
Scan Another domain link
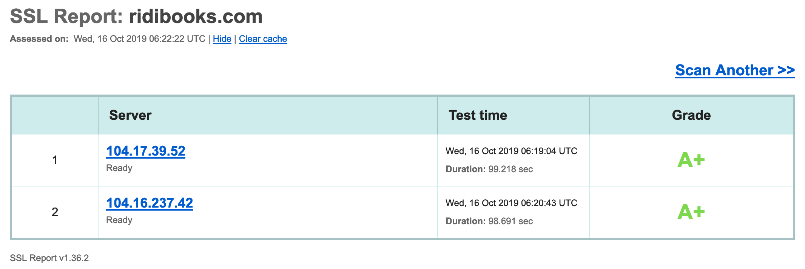click(x=735, y=70)
